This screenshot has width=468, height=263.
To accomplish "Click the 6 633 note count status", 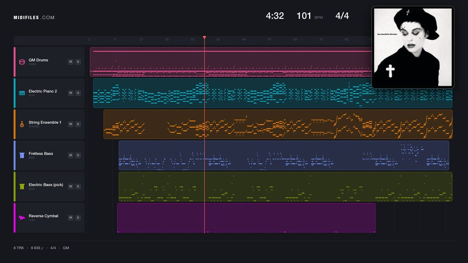I will (x=37, y=248).
